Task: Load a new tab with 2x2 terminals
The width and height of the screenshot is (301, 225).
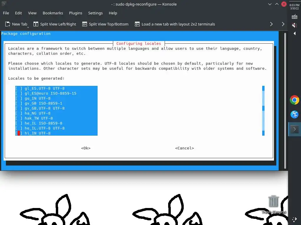Action: tap(175, 24)
